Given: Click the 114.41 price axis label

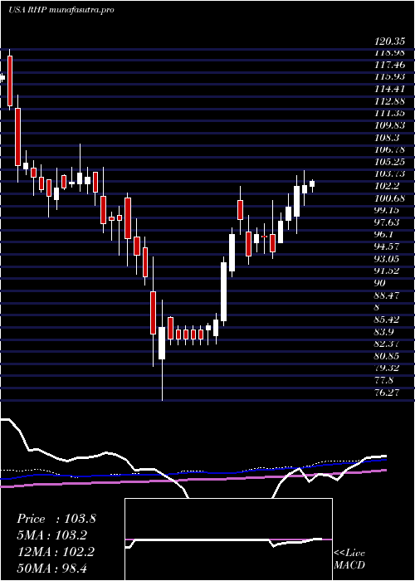Looking at the screenshot, I should coord(390,90).
